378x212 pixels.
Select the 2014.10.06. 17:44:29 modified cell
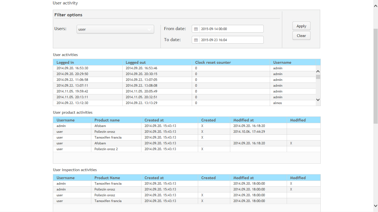[249, 132]
